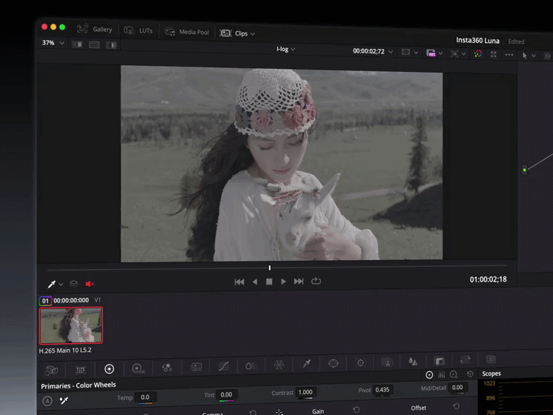The width and height of the screenshot is (553, 415).
Task: Expand the Clips options arrow
Action: [x=253, y=34]
